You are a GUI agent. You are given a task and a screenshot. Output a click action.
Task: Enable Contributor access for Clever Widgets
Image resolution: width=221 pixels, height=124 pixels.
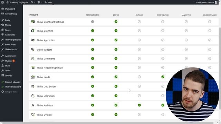coord(163,50)
